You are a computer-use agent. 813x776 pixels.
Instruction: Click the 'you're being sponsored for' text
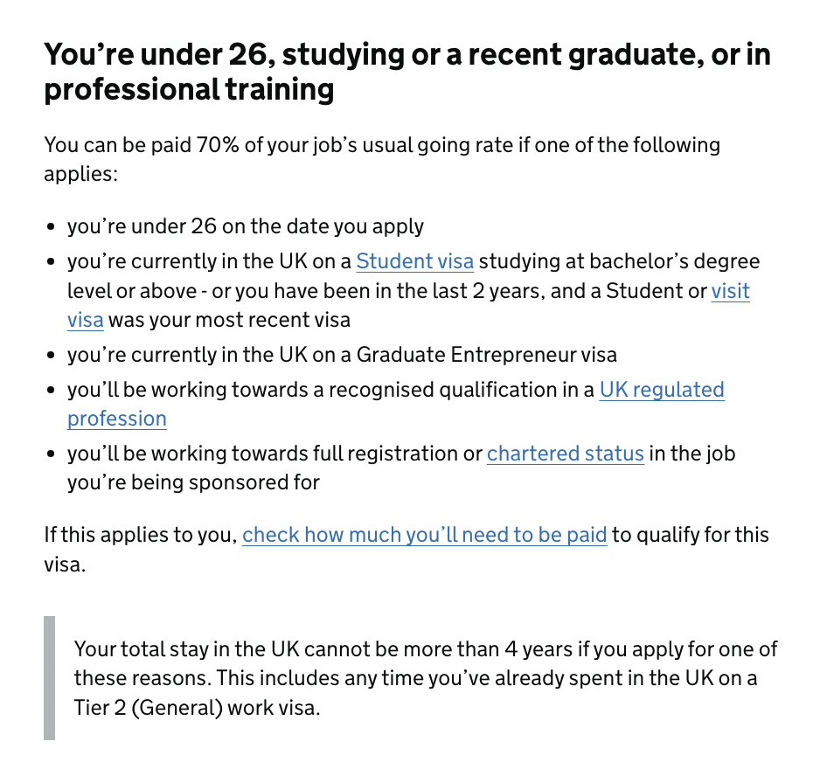click(x=193, y=482)
